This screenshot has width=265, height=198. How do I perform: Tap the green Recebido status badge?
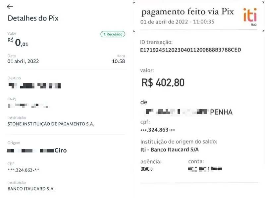coord(113,34)
